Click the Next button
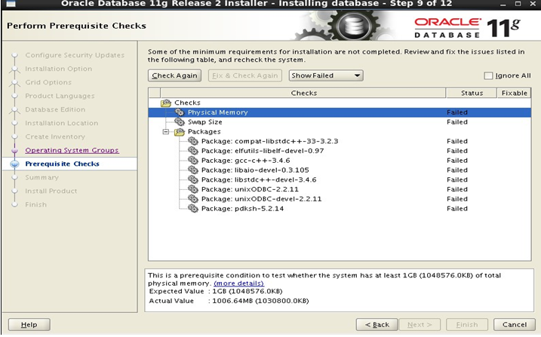Image resolution: width=541 pixels, height=337 pixels. [420, 325]
